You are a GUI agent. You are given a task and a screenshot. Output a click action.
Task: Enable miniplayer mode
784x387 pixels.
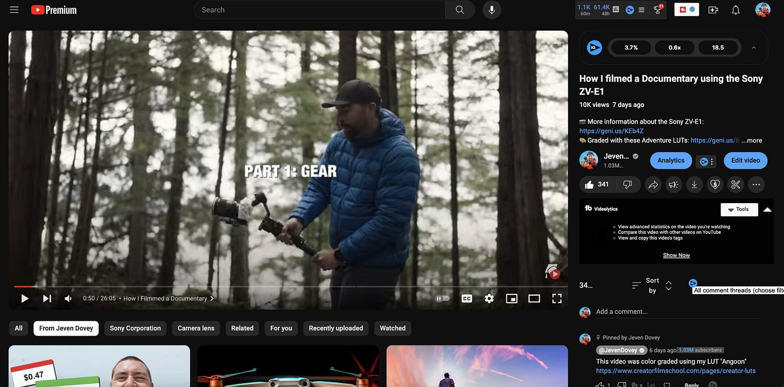512,298
